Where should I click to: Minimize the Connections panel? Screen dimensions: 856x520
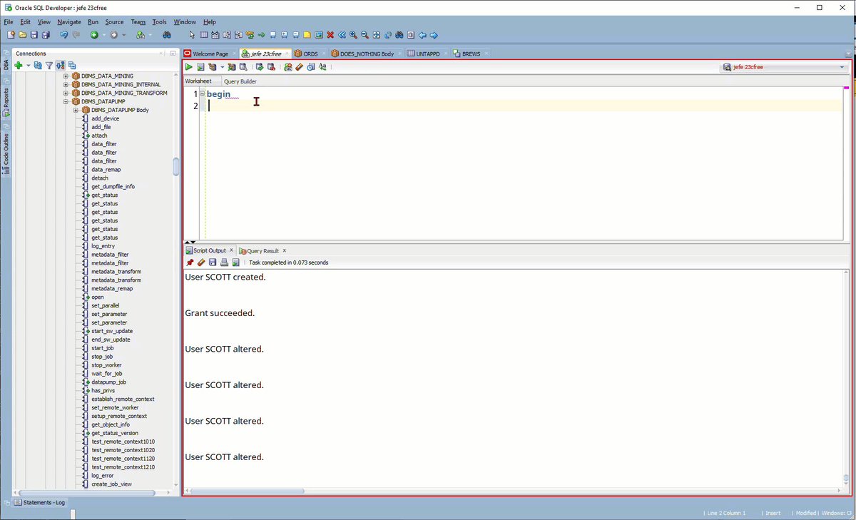click(173, 53)
